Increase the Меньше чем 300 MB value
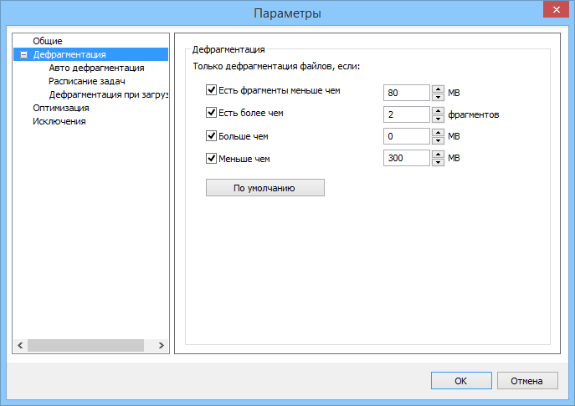Screen dimensions: 575x406 tap(438, 154)
